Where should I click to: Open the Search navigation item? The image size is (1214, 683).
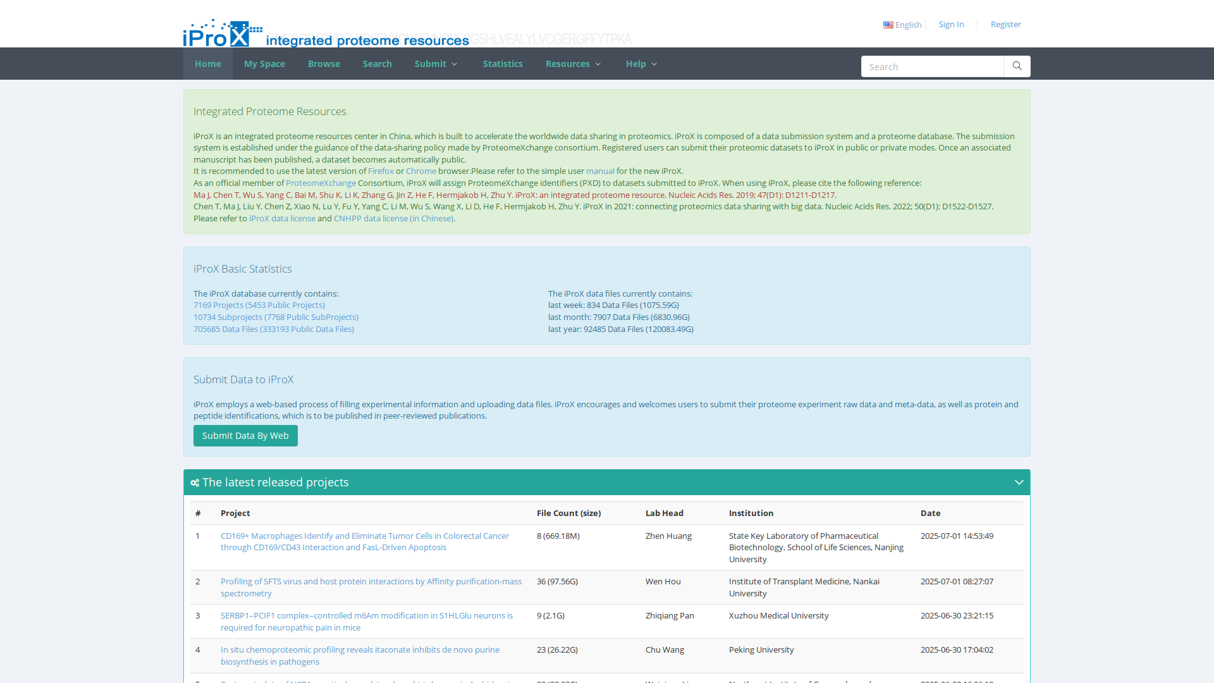pyautogui.click(x=377, y=64)
